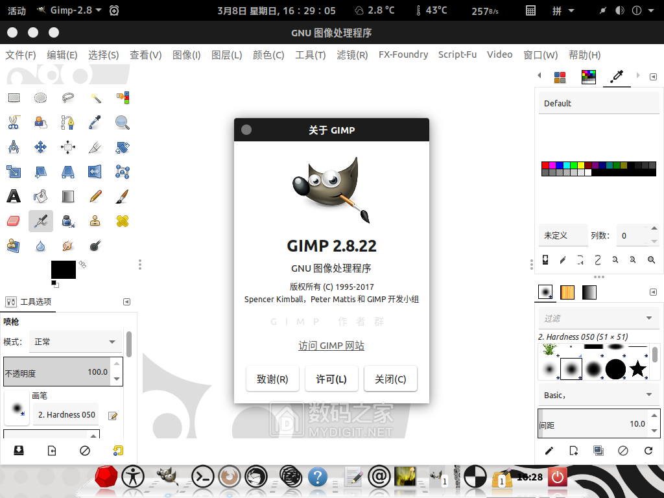Select the Perspective tool
664x498 pixels.
click(x=67, y=171)
